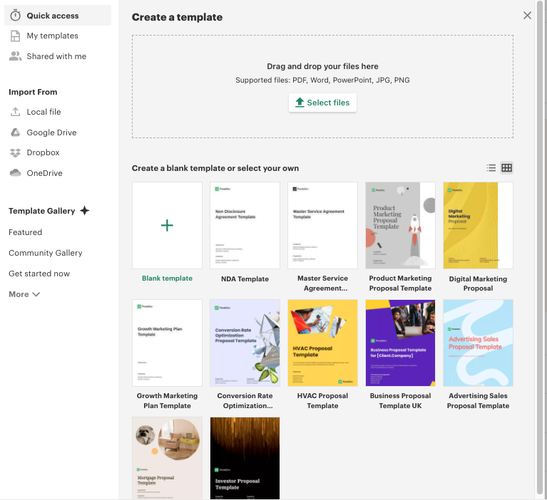Click the Growth Marketing Plan Template title

[167, 401]
